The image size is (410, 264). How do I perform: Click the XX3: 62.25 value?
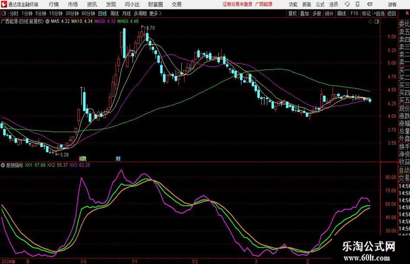(79, 165)
